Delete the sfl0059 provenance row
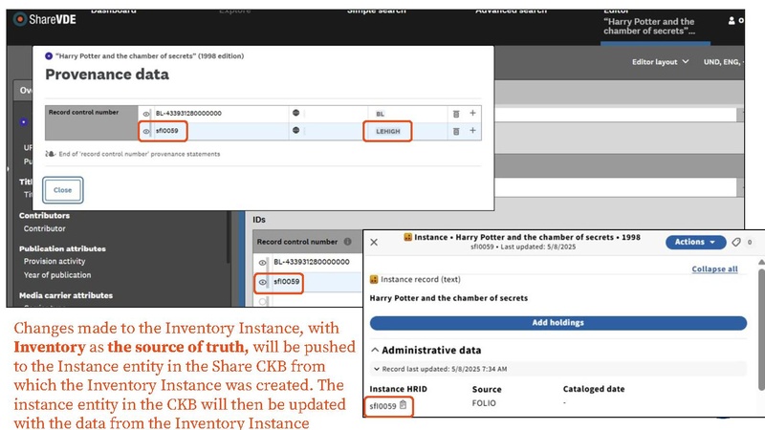765x430 pixels. click(x=456, y=130)
